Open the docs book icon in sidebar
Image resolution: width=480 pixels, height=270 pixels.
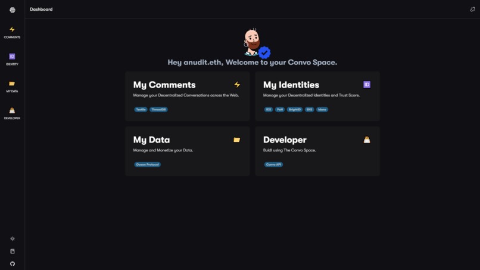pyautogui.click(x=13, y=252)
